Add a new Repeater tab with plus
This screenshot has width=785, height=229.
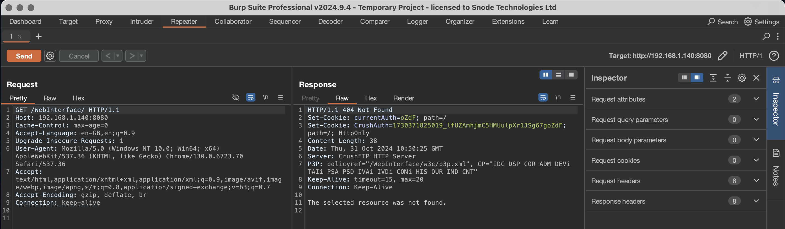click(x=38, y=37)
